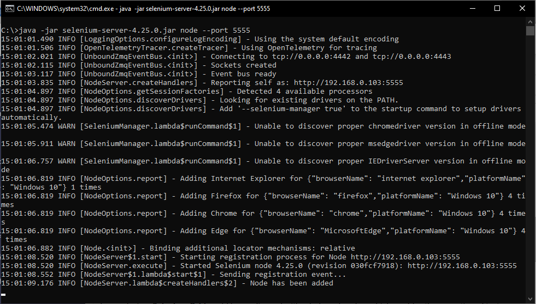Open the cmd system menu icon

tap(9, 9)
